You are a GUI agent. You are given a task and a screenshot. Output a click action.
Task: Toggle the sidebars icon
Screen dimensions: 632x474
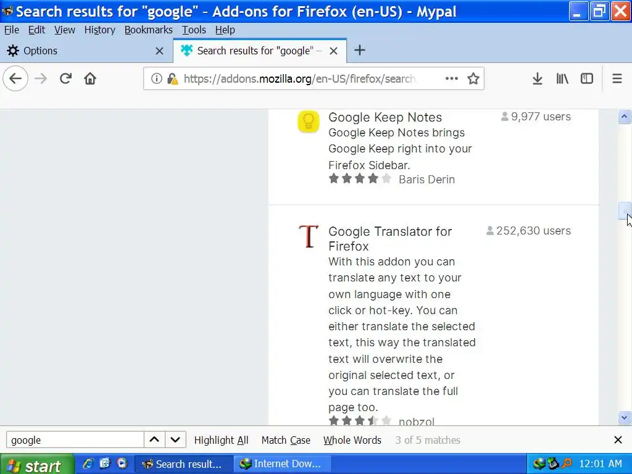click(x=587, y=78)
